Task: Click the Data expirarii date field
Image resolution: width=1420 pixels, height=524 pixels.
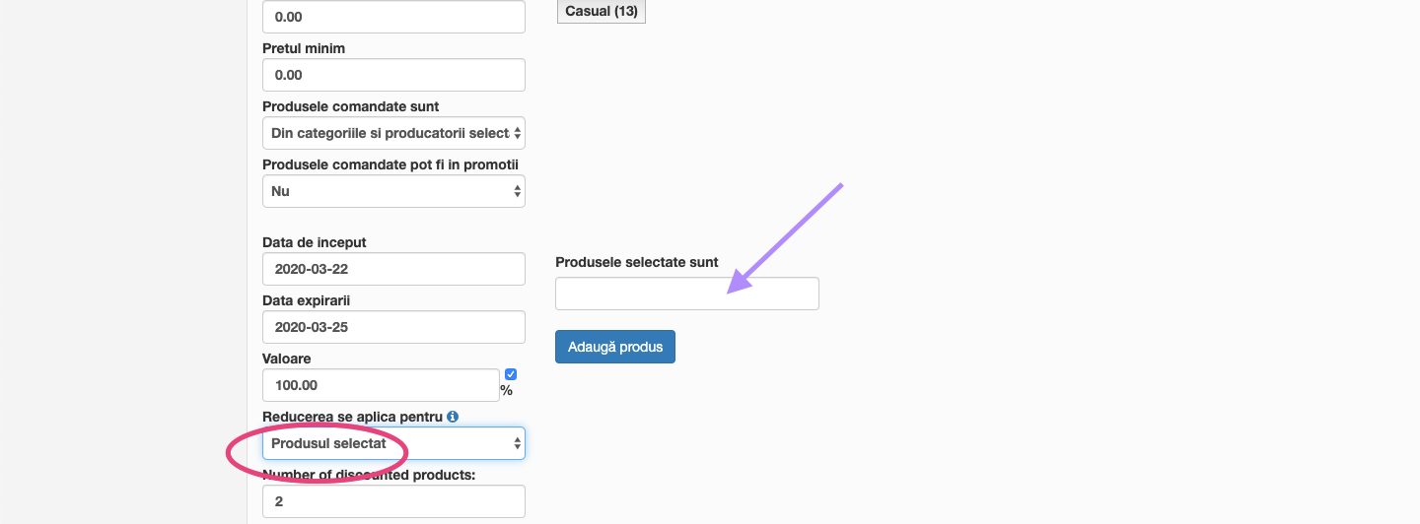Action: click(393, 327)
